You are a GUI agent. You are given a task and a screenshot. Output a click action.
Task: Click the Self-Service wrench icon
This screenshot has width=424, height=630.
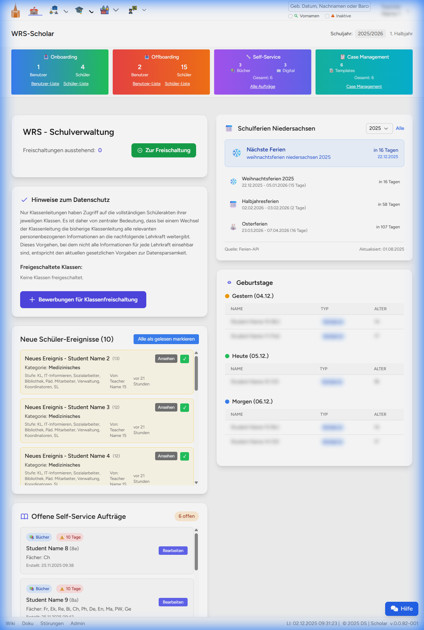[248, 57]
